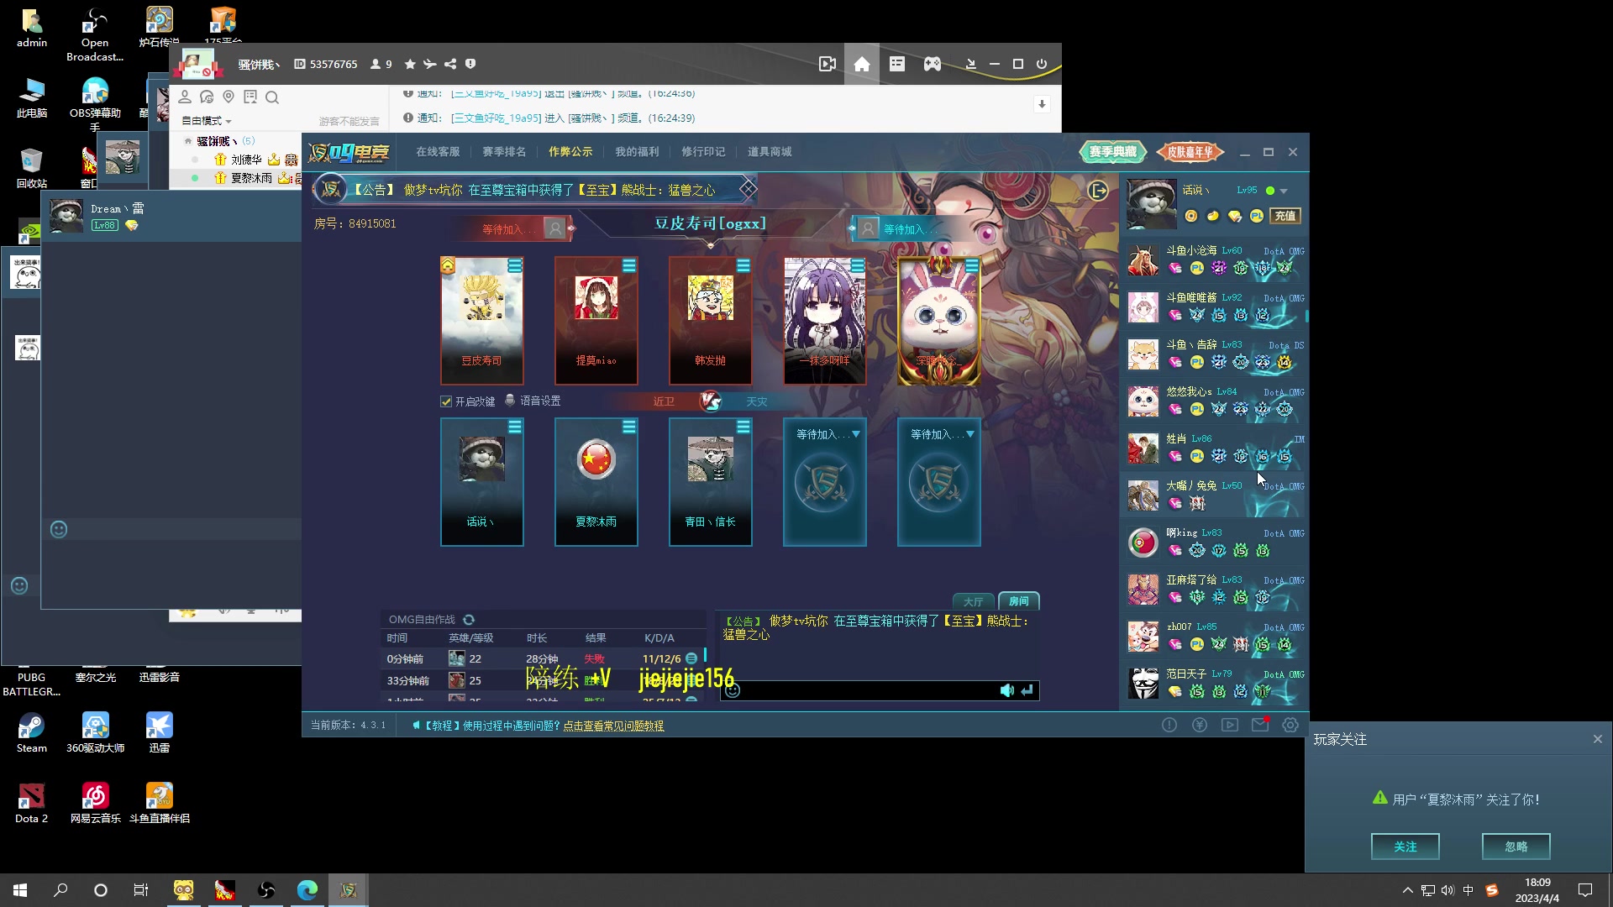Refresh the OMG自由作战 match history
Image resolution: width=1613 pixels, height=907 pixels.
click(x=469, y=620)
